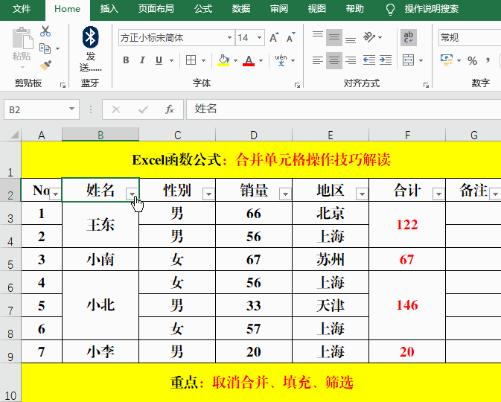Switch to the 页面布局 tab
The image size is (501, 402).
pyautogui.click(x=156, y=9)
